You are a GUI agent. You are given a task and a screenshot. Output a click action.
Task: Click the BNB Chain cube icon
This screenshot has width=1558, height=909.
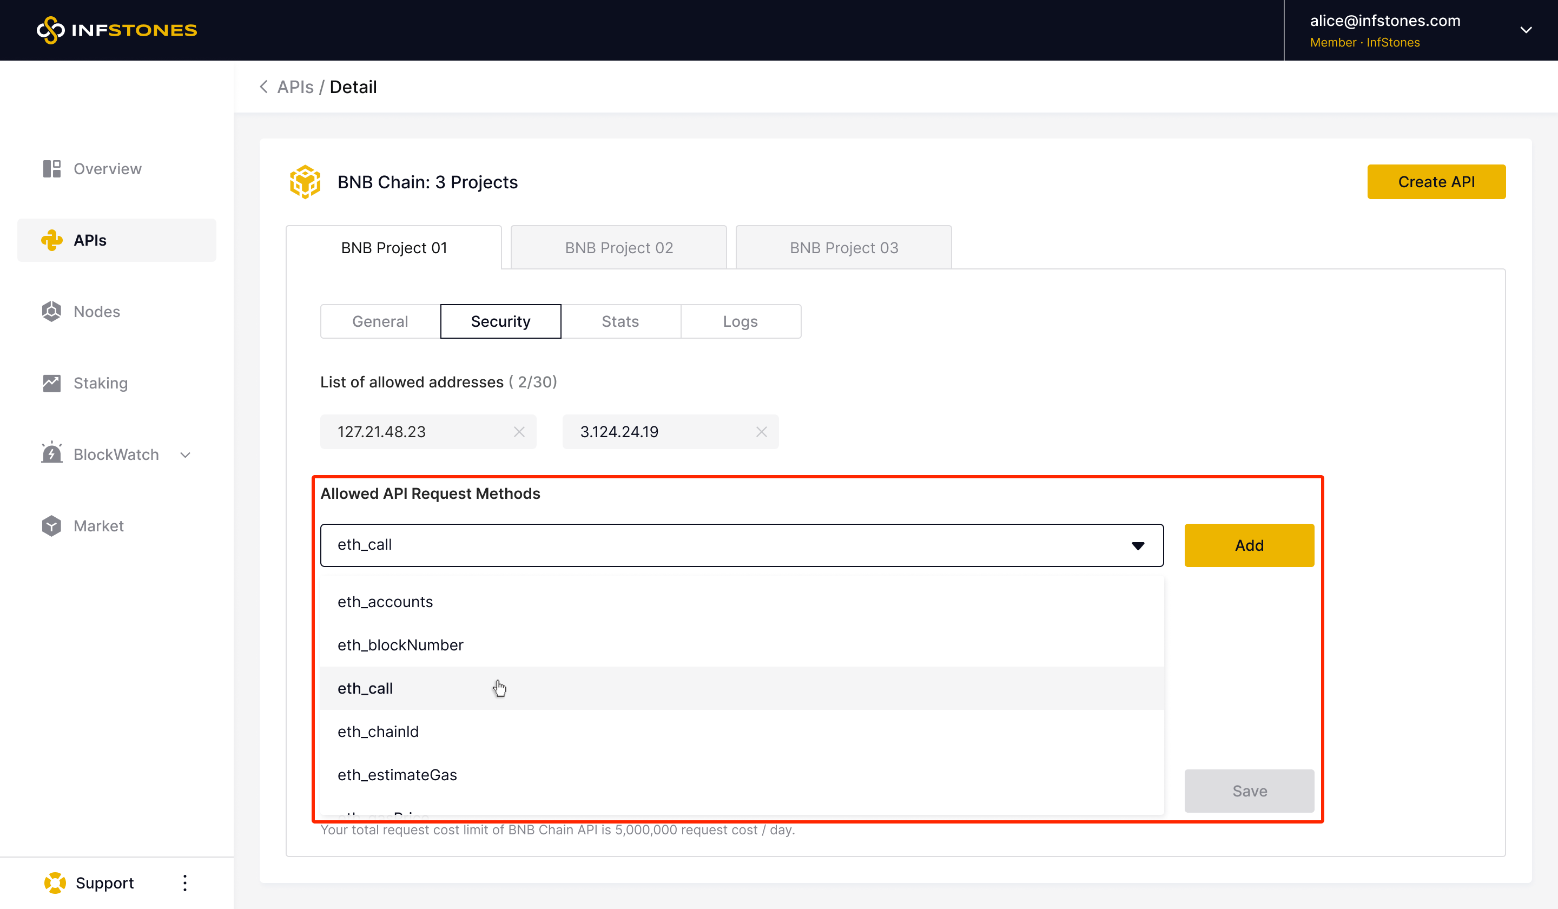click(305, 182)
